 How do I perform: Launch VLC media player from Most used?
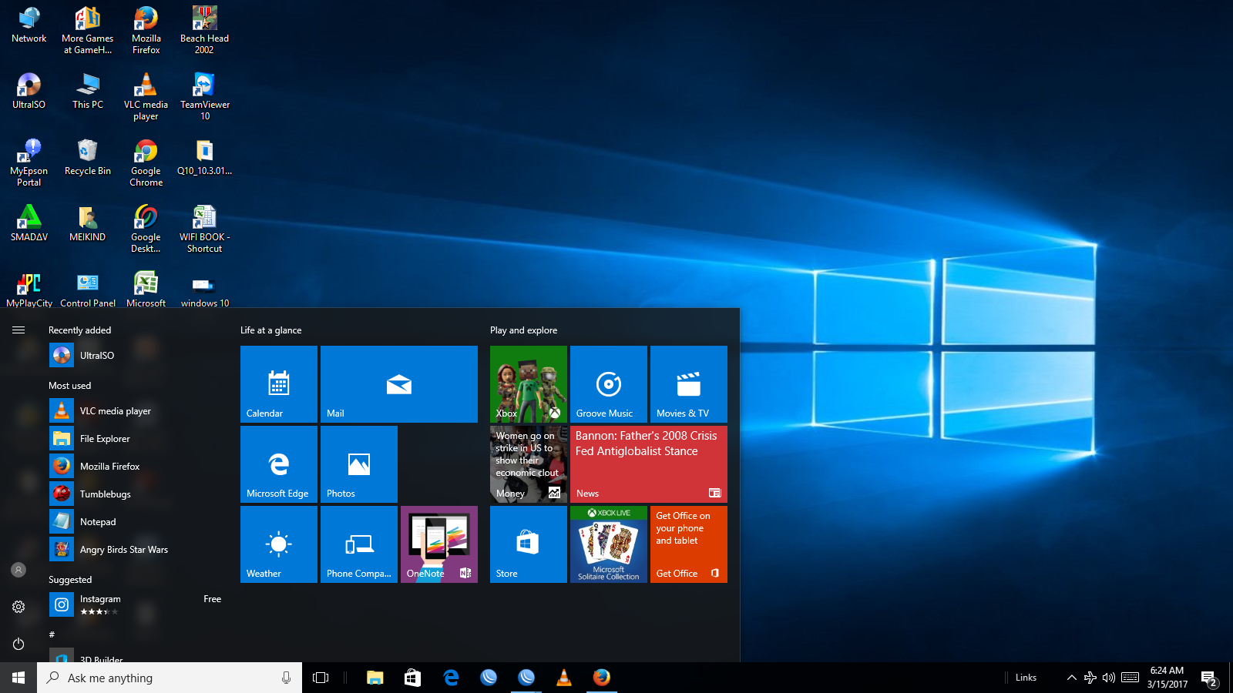(136, 411)
